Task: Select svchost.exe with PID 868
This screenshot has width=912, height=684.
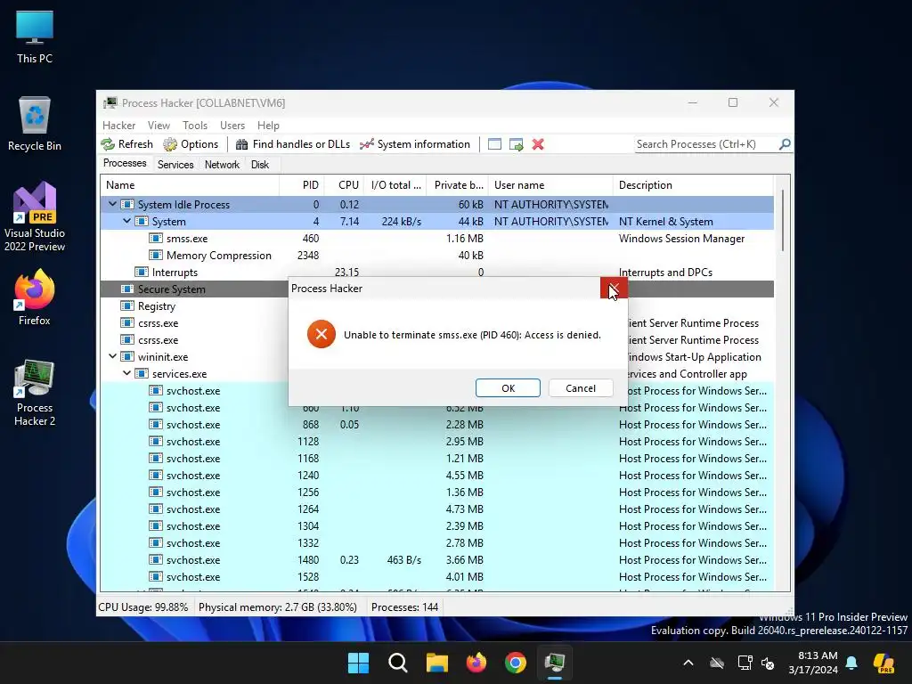Action: point(436,425)
